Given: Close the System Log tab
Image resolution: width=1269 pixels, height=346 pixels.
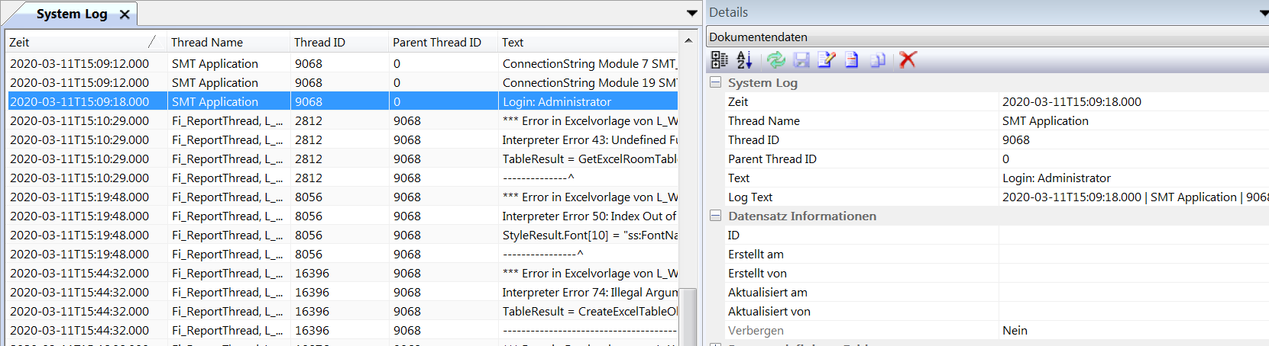Looking at the screenshot, I should click(x=125, y=14).
